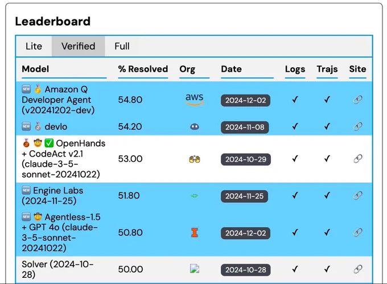Click the NEW badge beside Engine Labs
This screenshot has width=387, height=284.
click(26, 190)
